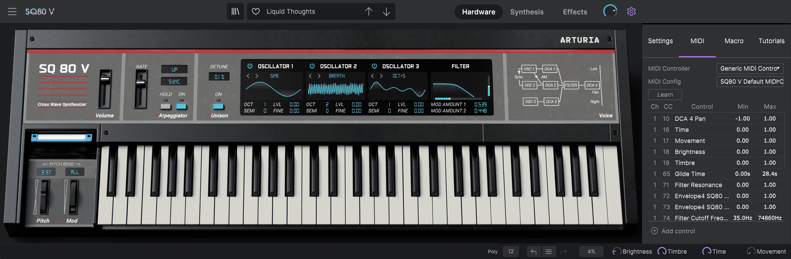Select previous waveform for Oscillator 2
The width and height of the screenshot is (791, 259).
tap(310, 76)
